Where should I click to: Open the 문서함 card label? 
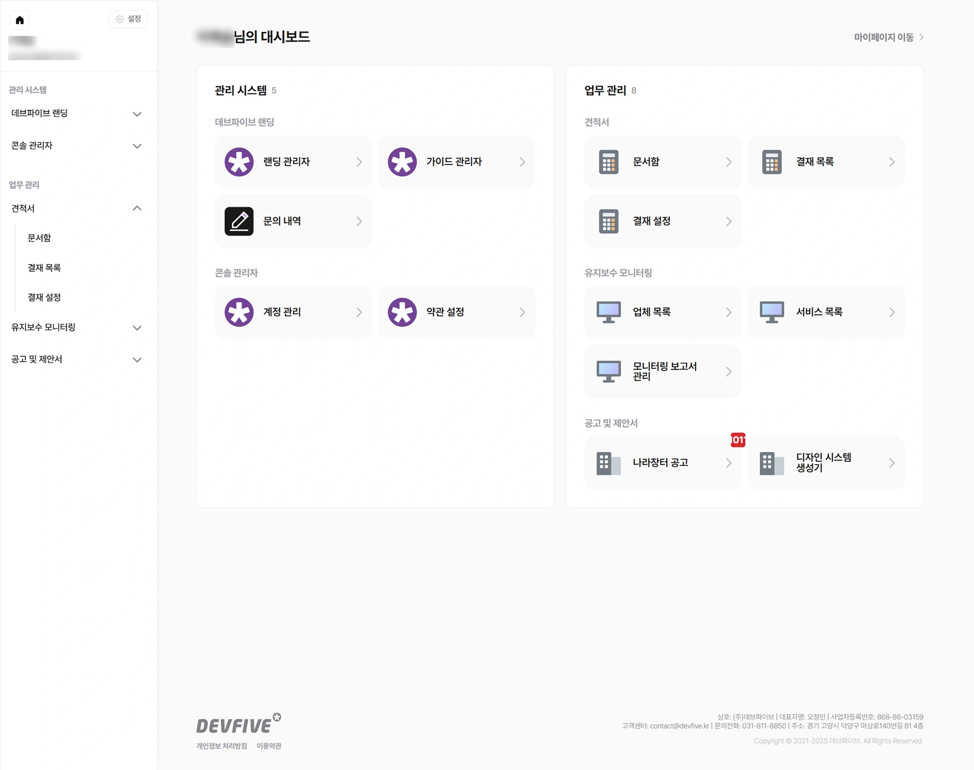click(x=646, y=162)
